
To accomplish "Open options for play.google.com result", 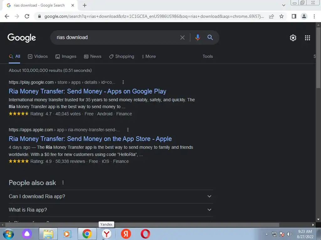I will [x=123, y=82].
